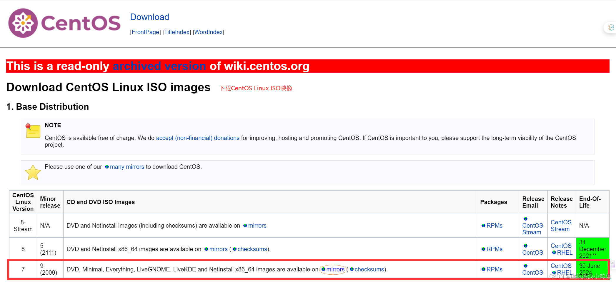This screenshot has width=616, height=282.
Task: Click the 'Release Notes' column header
Action: (x=562, y=202)
